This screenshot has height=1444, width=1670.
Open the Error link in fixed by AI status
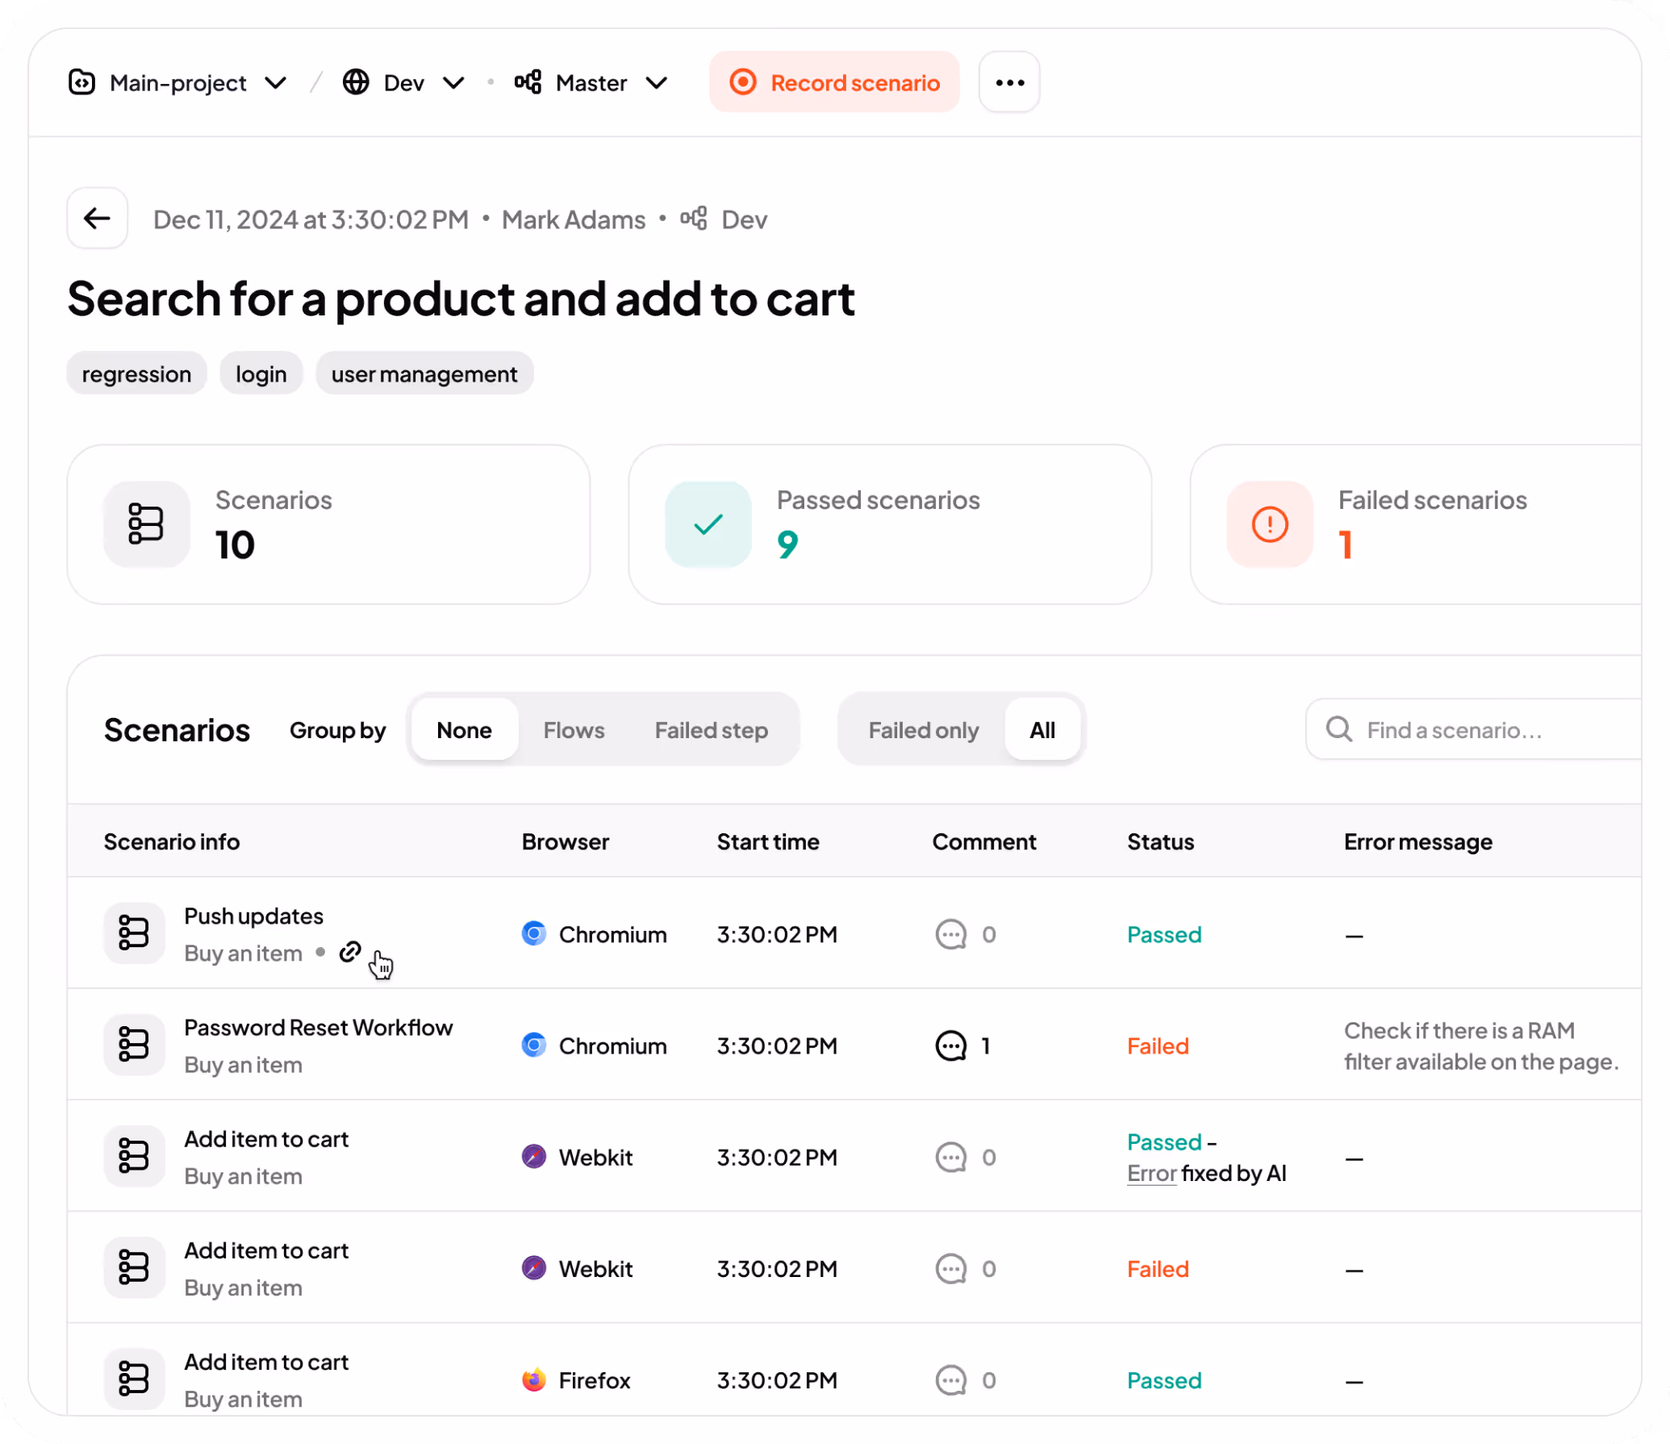point(1151,1174)
